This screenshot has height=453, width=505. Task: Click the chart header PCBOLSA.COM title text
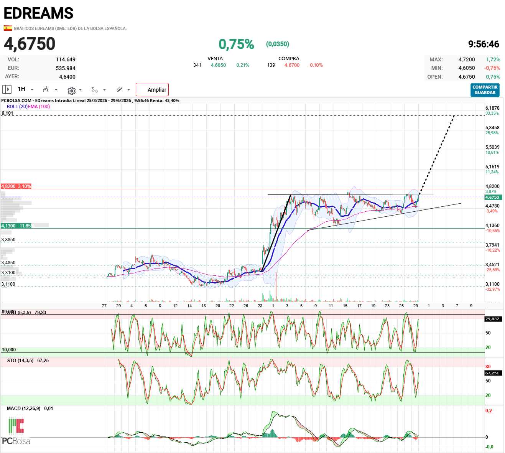click(x=90, y=100)
